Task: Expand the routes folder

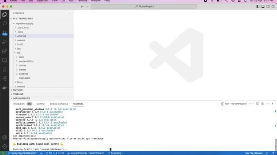Action: (42, 65)
